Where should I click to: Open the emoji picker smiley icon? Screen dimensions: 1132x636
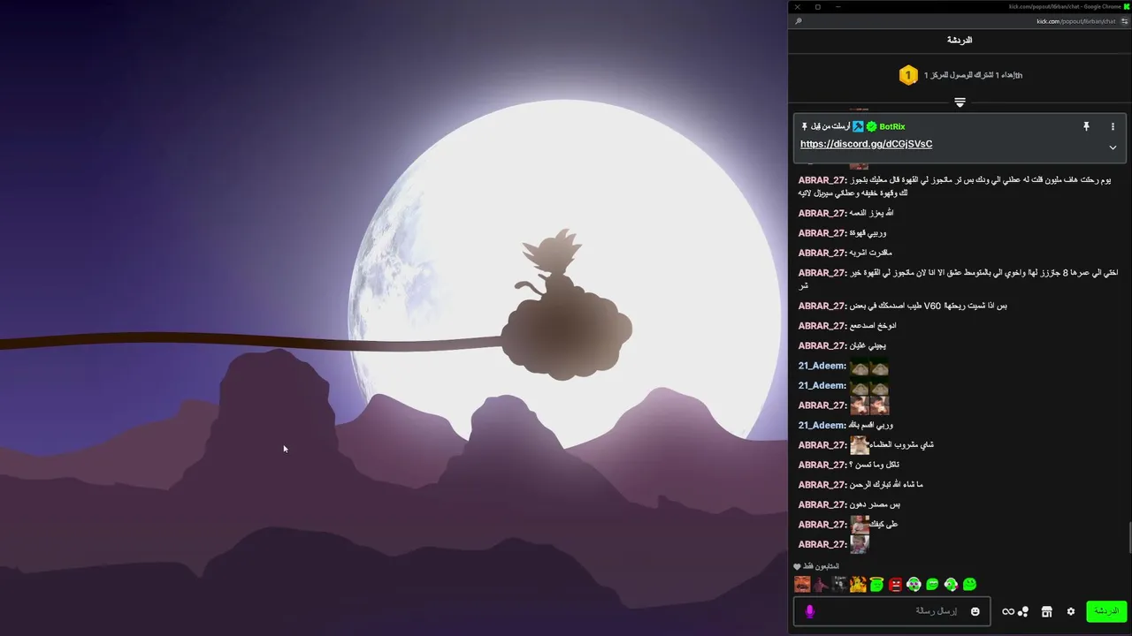click(x=975, y=611)
